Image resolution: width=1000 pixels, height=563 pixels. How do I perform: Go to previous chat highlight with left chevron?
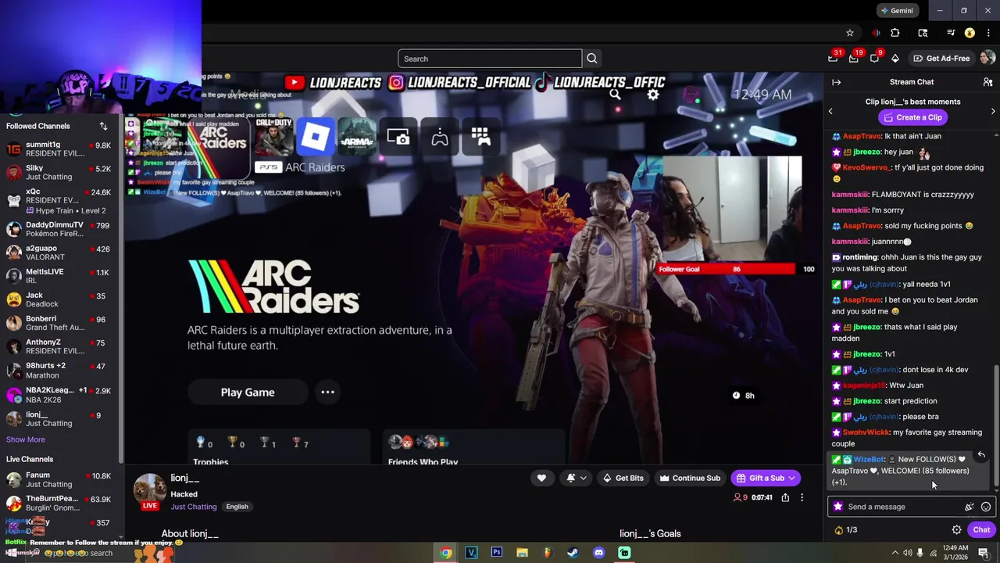pos(830,111)
